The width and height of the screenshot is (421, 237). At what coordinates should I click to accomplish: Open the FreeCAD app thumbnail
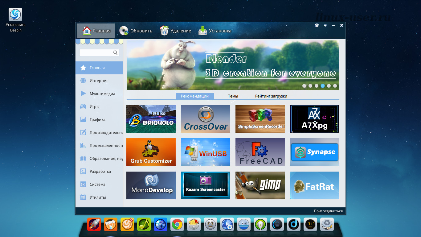click(260, 152)
